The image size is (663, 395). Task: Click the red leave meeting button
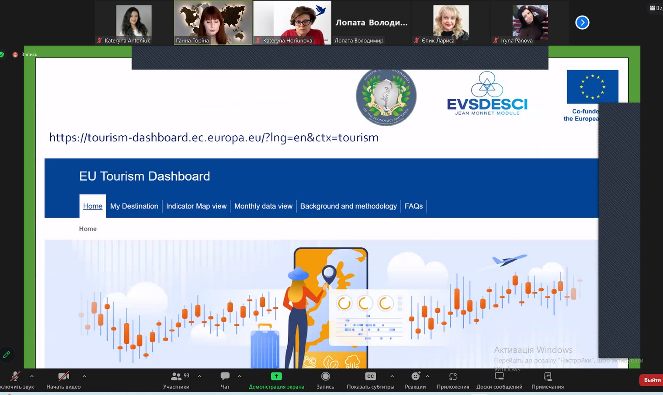point(652,380)
